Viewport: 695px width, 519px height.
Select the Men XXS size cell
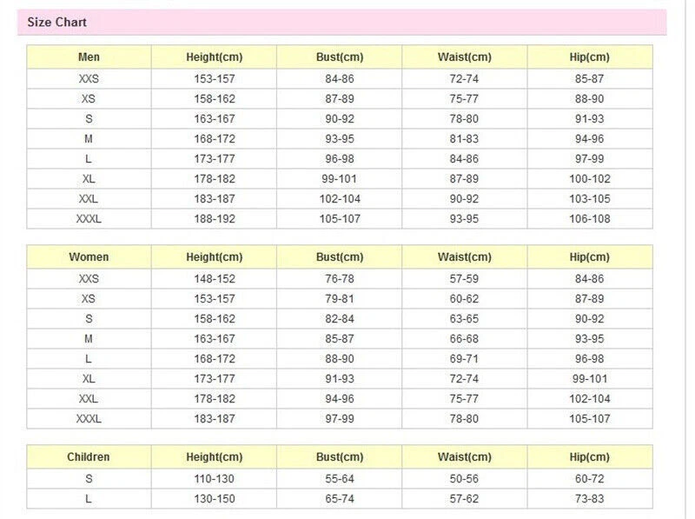[89, 78]
